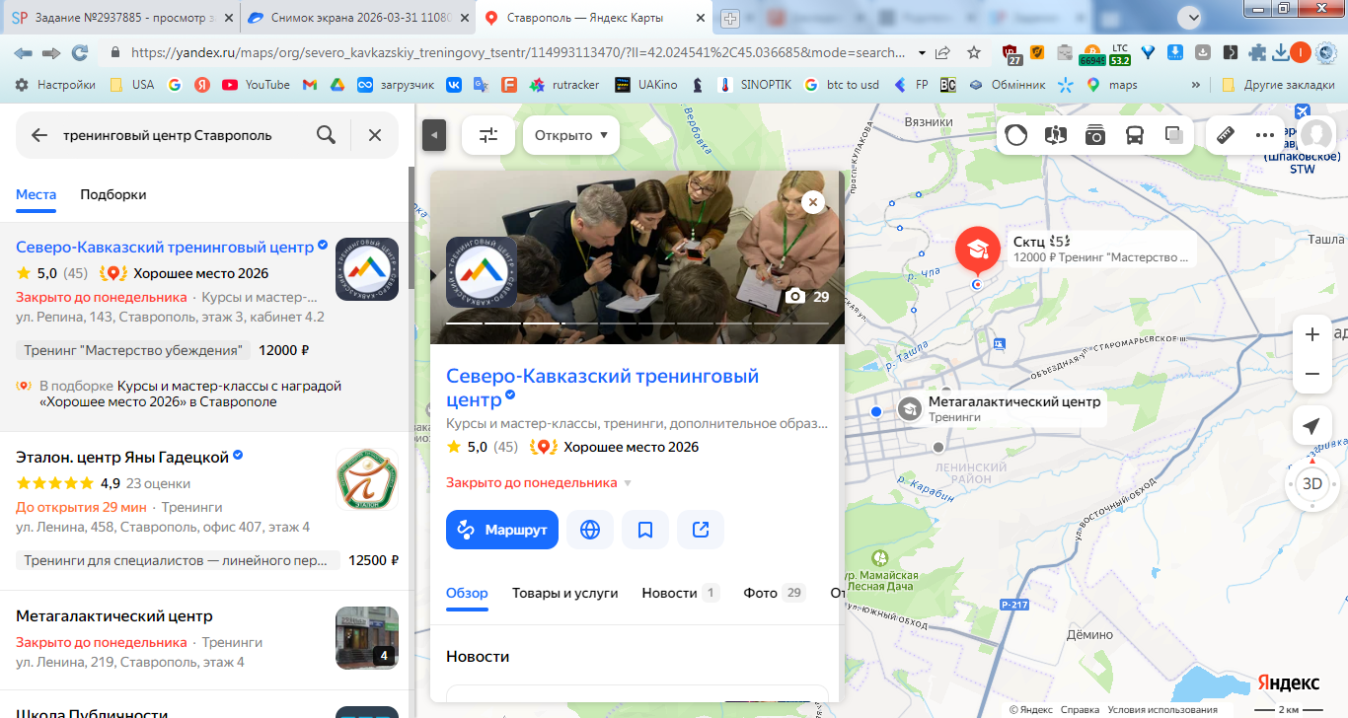The height and width of the screenshot is (718, 1348).
Task: Open "Метагалактический центр" list result
Action: 114,616
